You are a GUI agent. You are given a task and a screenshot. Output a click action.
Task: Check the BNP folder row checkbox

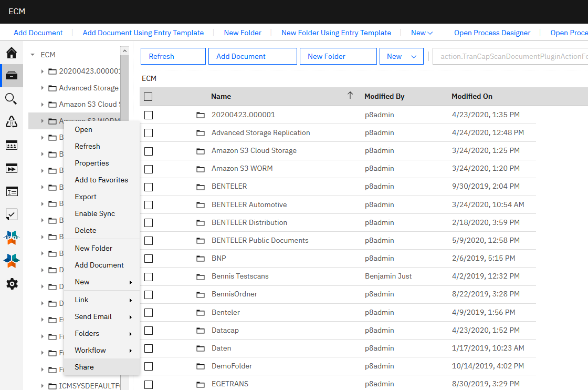click(148, 258)
